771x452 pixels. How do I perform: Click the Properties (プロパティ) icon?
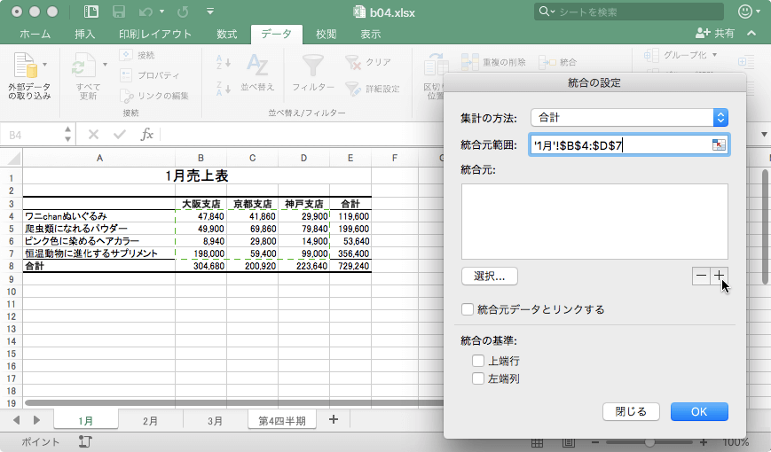coord(126,75)
